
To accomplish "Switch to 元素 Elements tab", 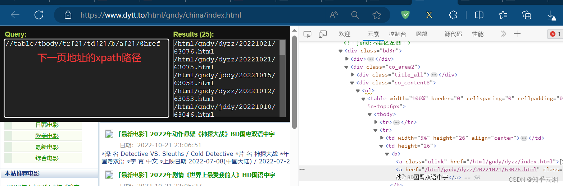I will 373,34.
